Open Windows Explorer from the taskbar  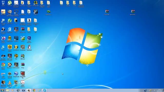coord(7,90)
